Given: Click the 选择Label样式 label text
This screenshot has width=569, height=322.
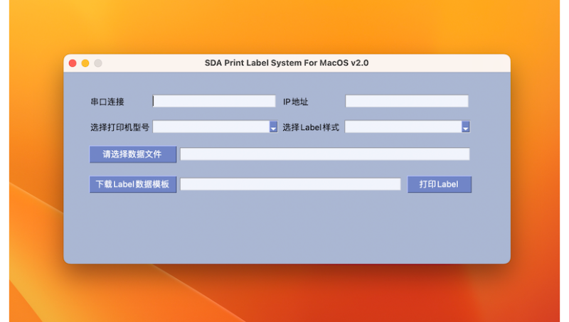Looking at the screenshot, I should click(311, 127).
